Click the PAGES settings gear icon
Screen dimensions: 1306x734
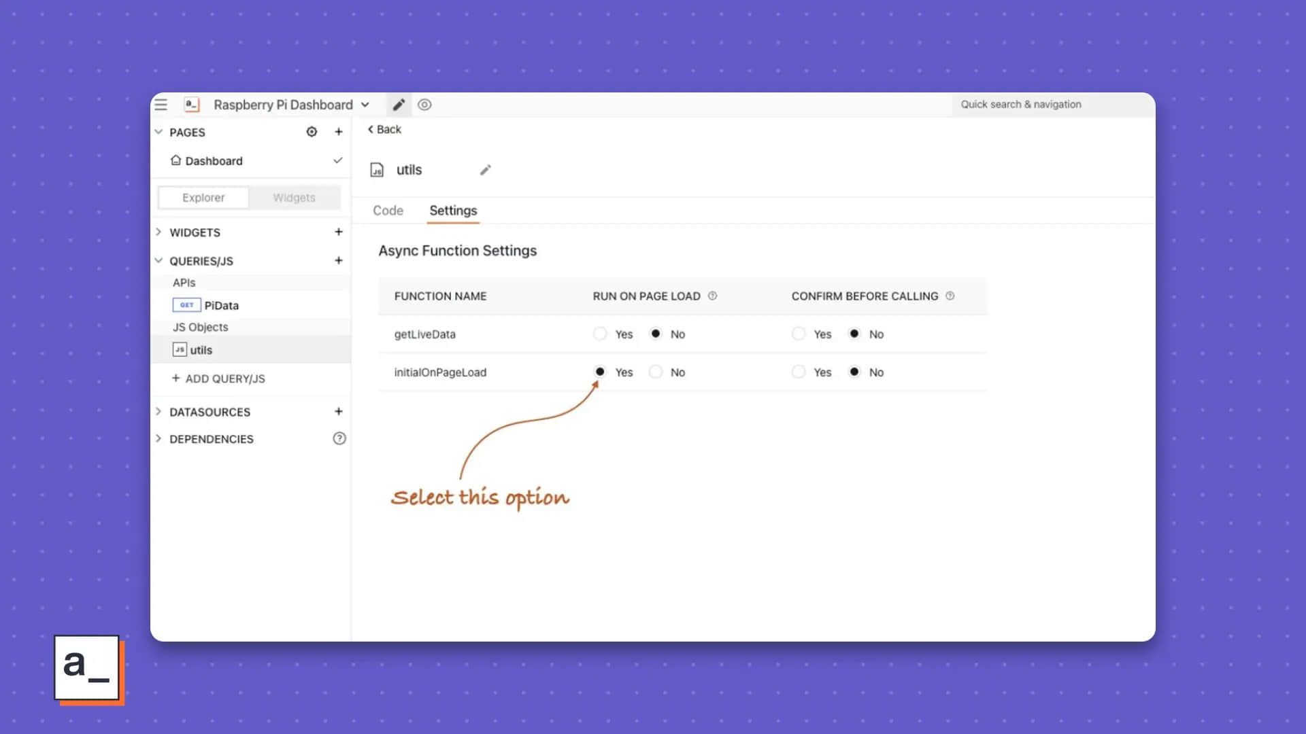[x=312, y=132]
